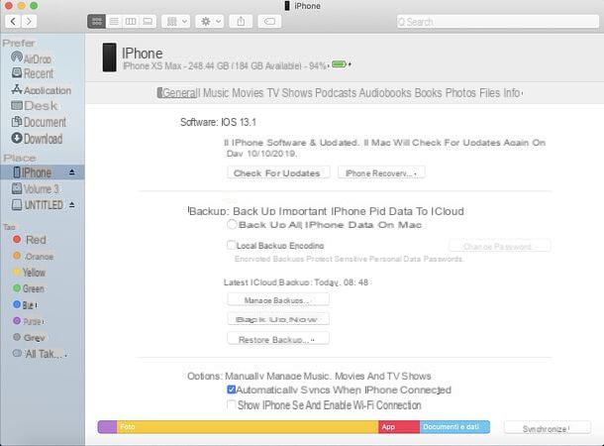
Task: Select the Purple tag
Action: tap(29, 321)
